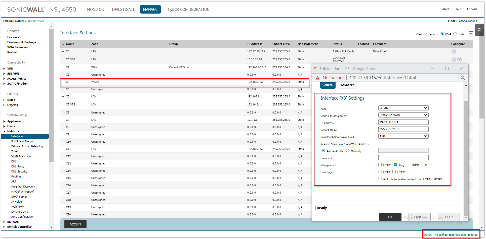Viewport: 486px width, 239px height.
Task: Click the Logout link
Action: (x=472, y=9)
